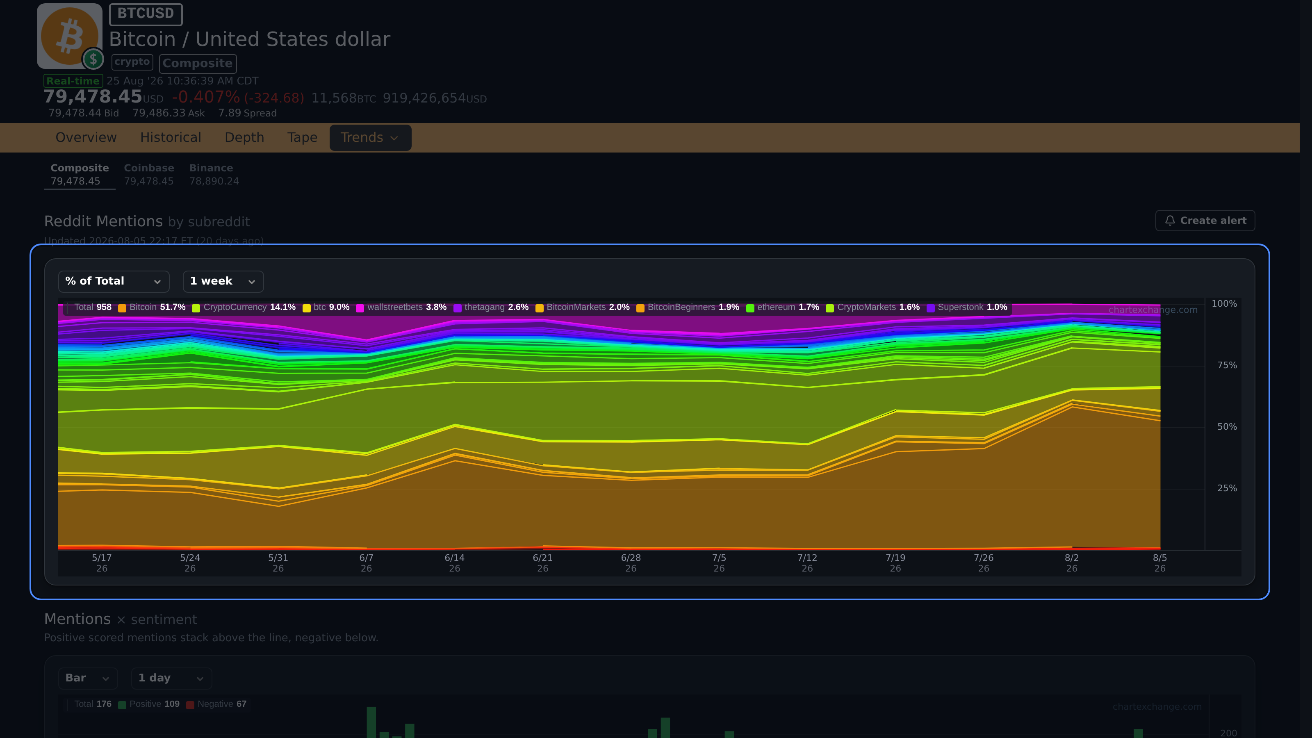Toggle the wallstreetbets legend swatch

(x=360, y=307)
